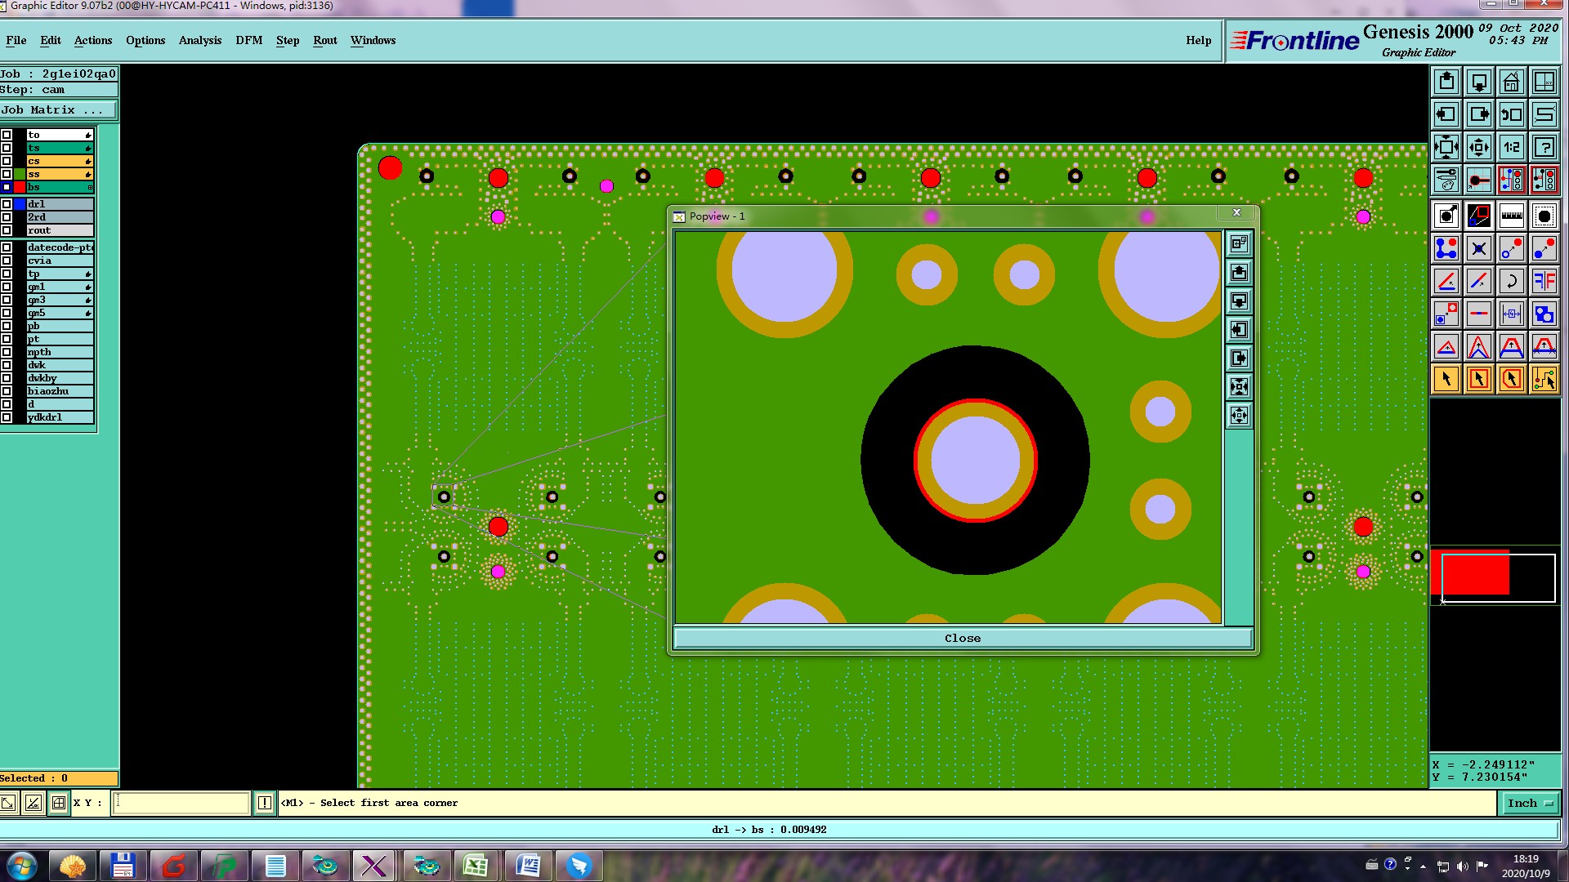Viewport: 1569px width, 882px height.
Task: Select the mirror F flip tool
Action: (1544, 282)
